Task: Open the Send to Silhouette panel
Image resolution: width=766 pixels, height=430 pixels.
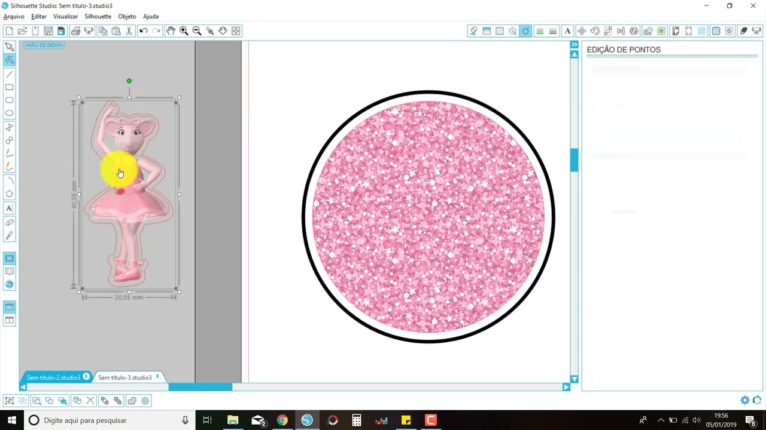Action: [x=757, y=31]
